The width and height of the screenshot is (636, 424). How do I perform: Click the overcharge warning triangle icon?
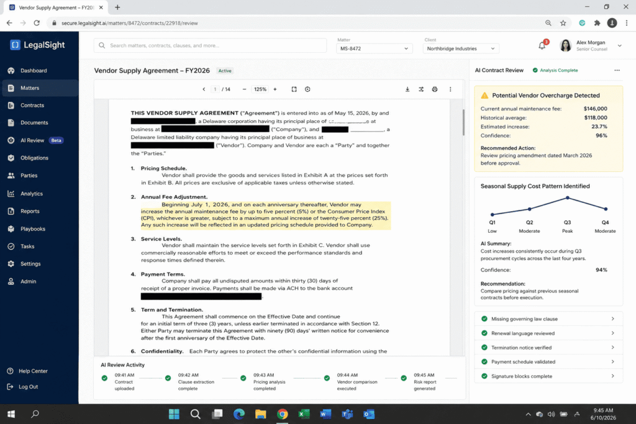coord(484,95)
